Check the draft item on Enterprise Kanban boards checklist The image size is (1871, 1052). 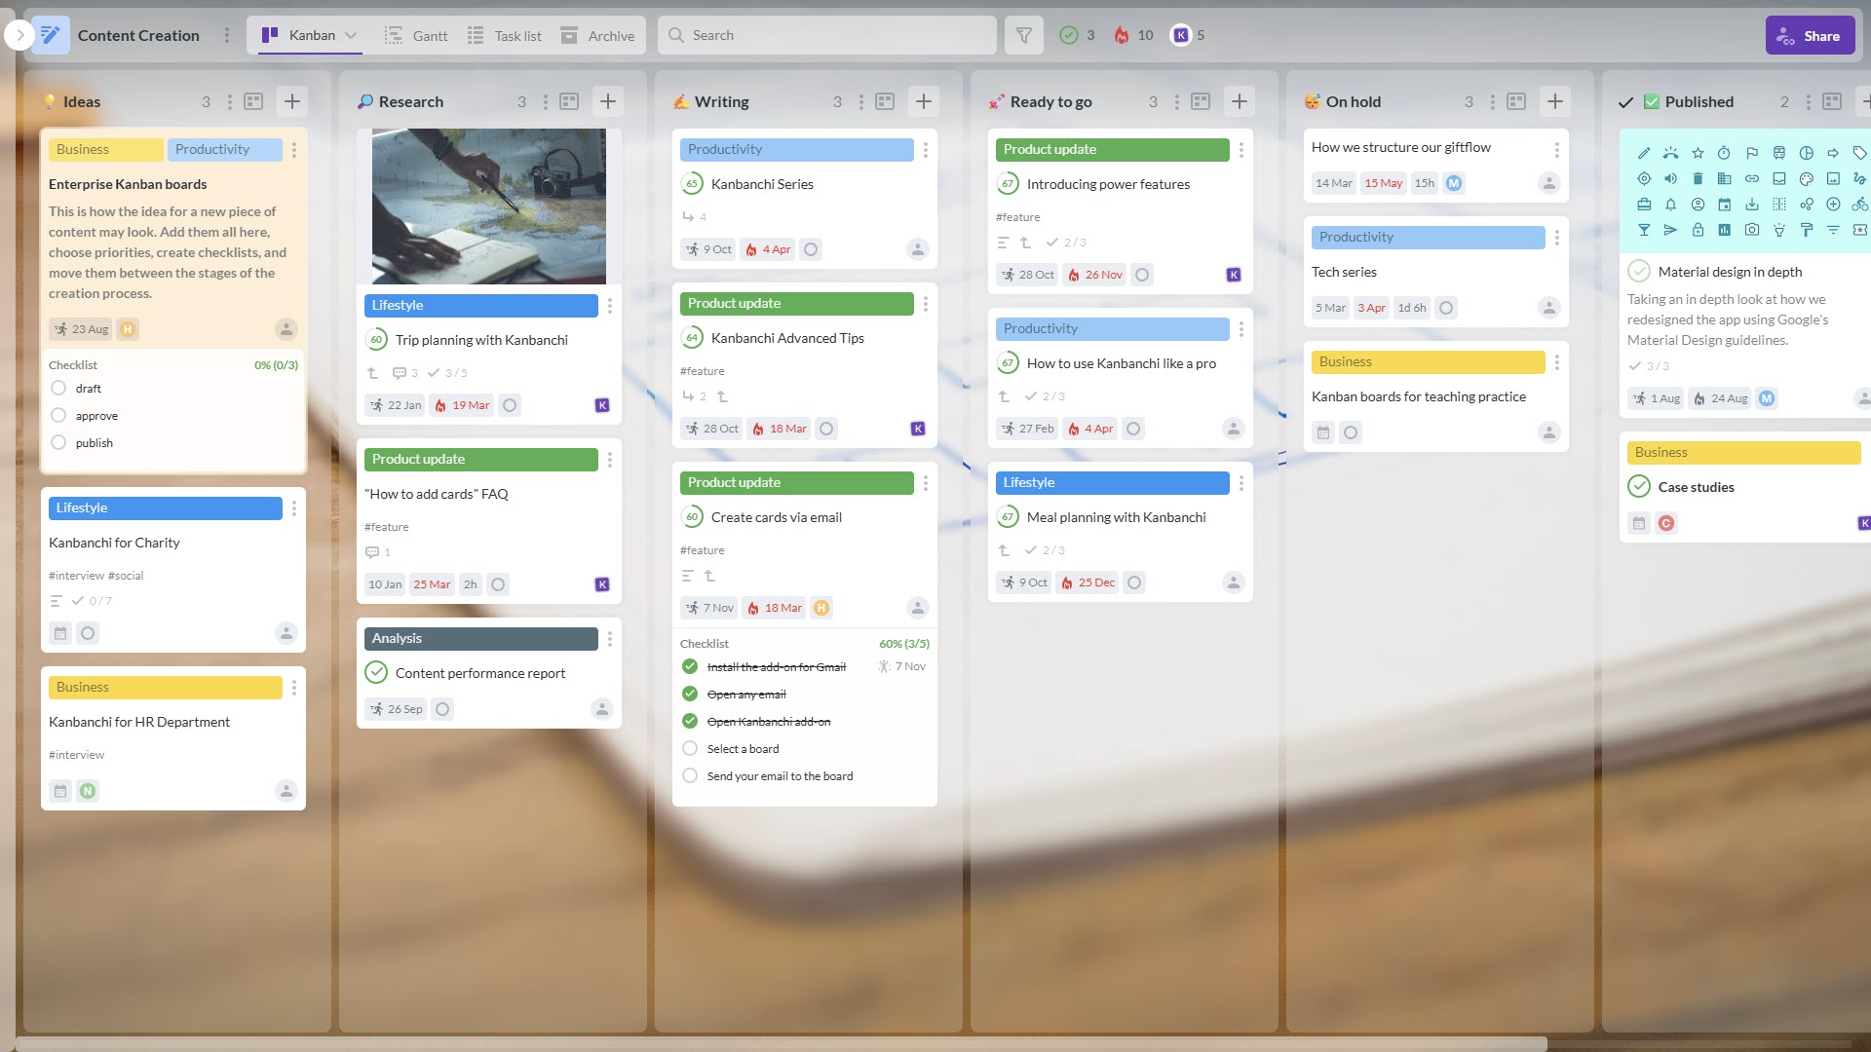58,388
